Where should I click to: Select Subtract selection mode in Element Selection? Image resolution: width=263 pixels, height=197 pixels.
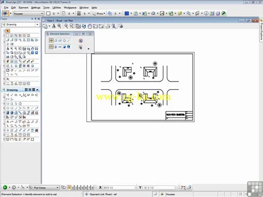tap(60, 47)
